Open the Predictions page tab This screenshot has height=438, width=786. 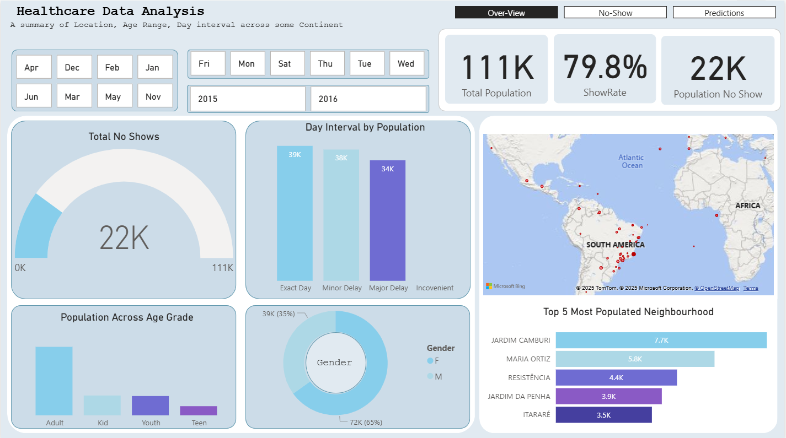tap(724, 13)
